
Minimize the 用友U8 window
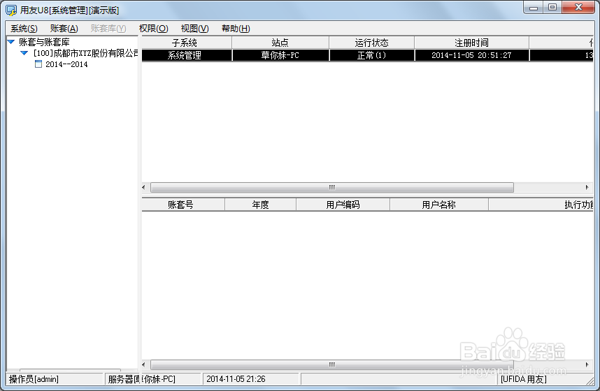pyautogui.click(x=534, y=8)
